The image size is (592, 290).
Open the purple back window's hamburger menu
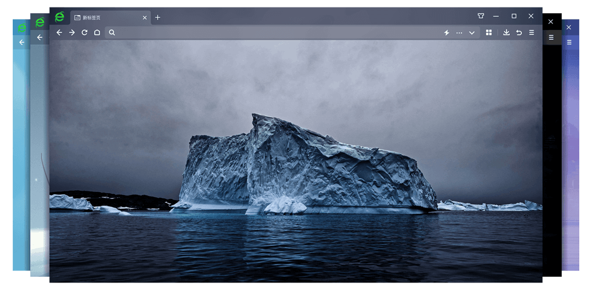(x=569, y=42)
